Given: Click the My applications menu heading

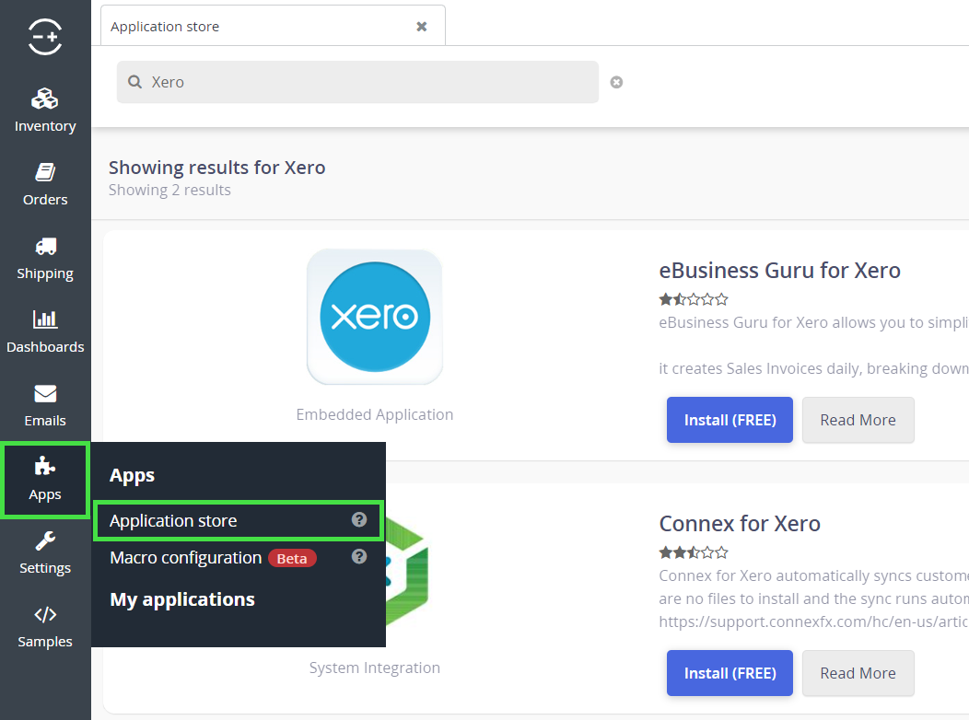Looking at the screenshot, I should point(182,599).
